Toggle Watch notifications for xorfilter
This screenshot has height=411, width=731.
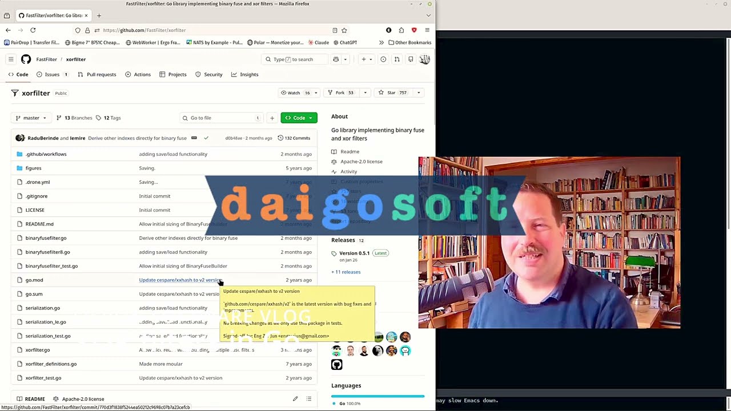pyautogui.click(x=299, y=93)
